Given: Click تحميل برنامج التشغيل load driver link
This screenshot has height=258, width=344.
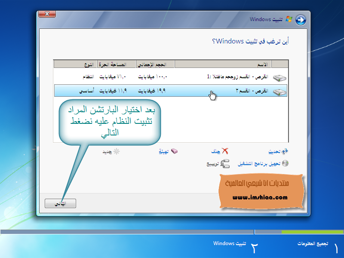Looking at the screenshot, I should pyautogui.click(x=259, y=164).
